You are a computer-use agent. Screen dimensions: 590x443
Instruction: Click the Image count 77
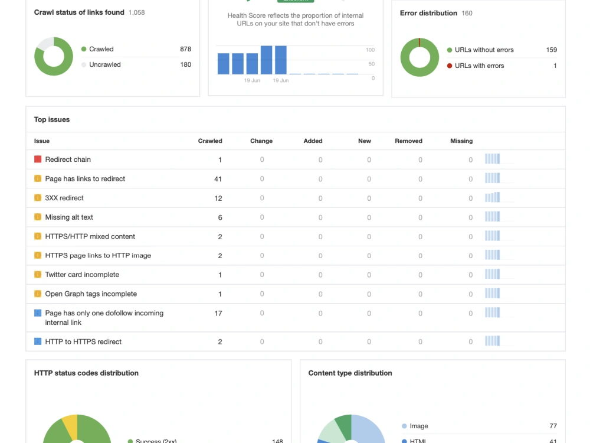point(553,426)
